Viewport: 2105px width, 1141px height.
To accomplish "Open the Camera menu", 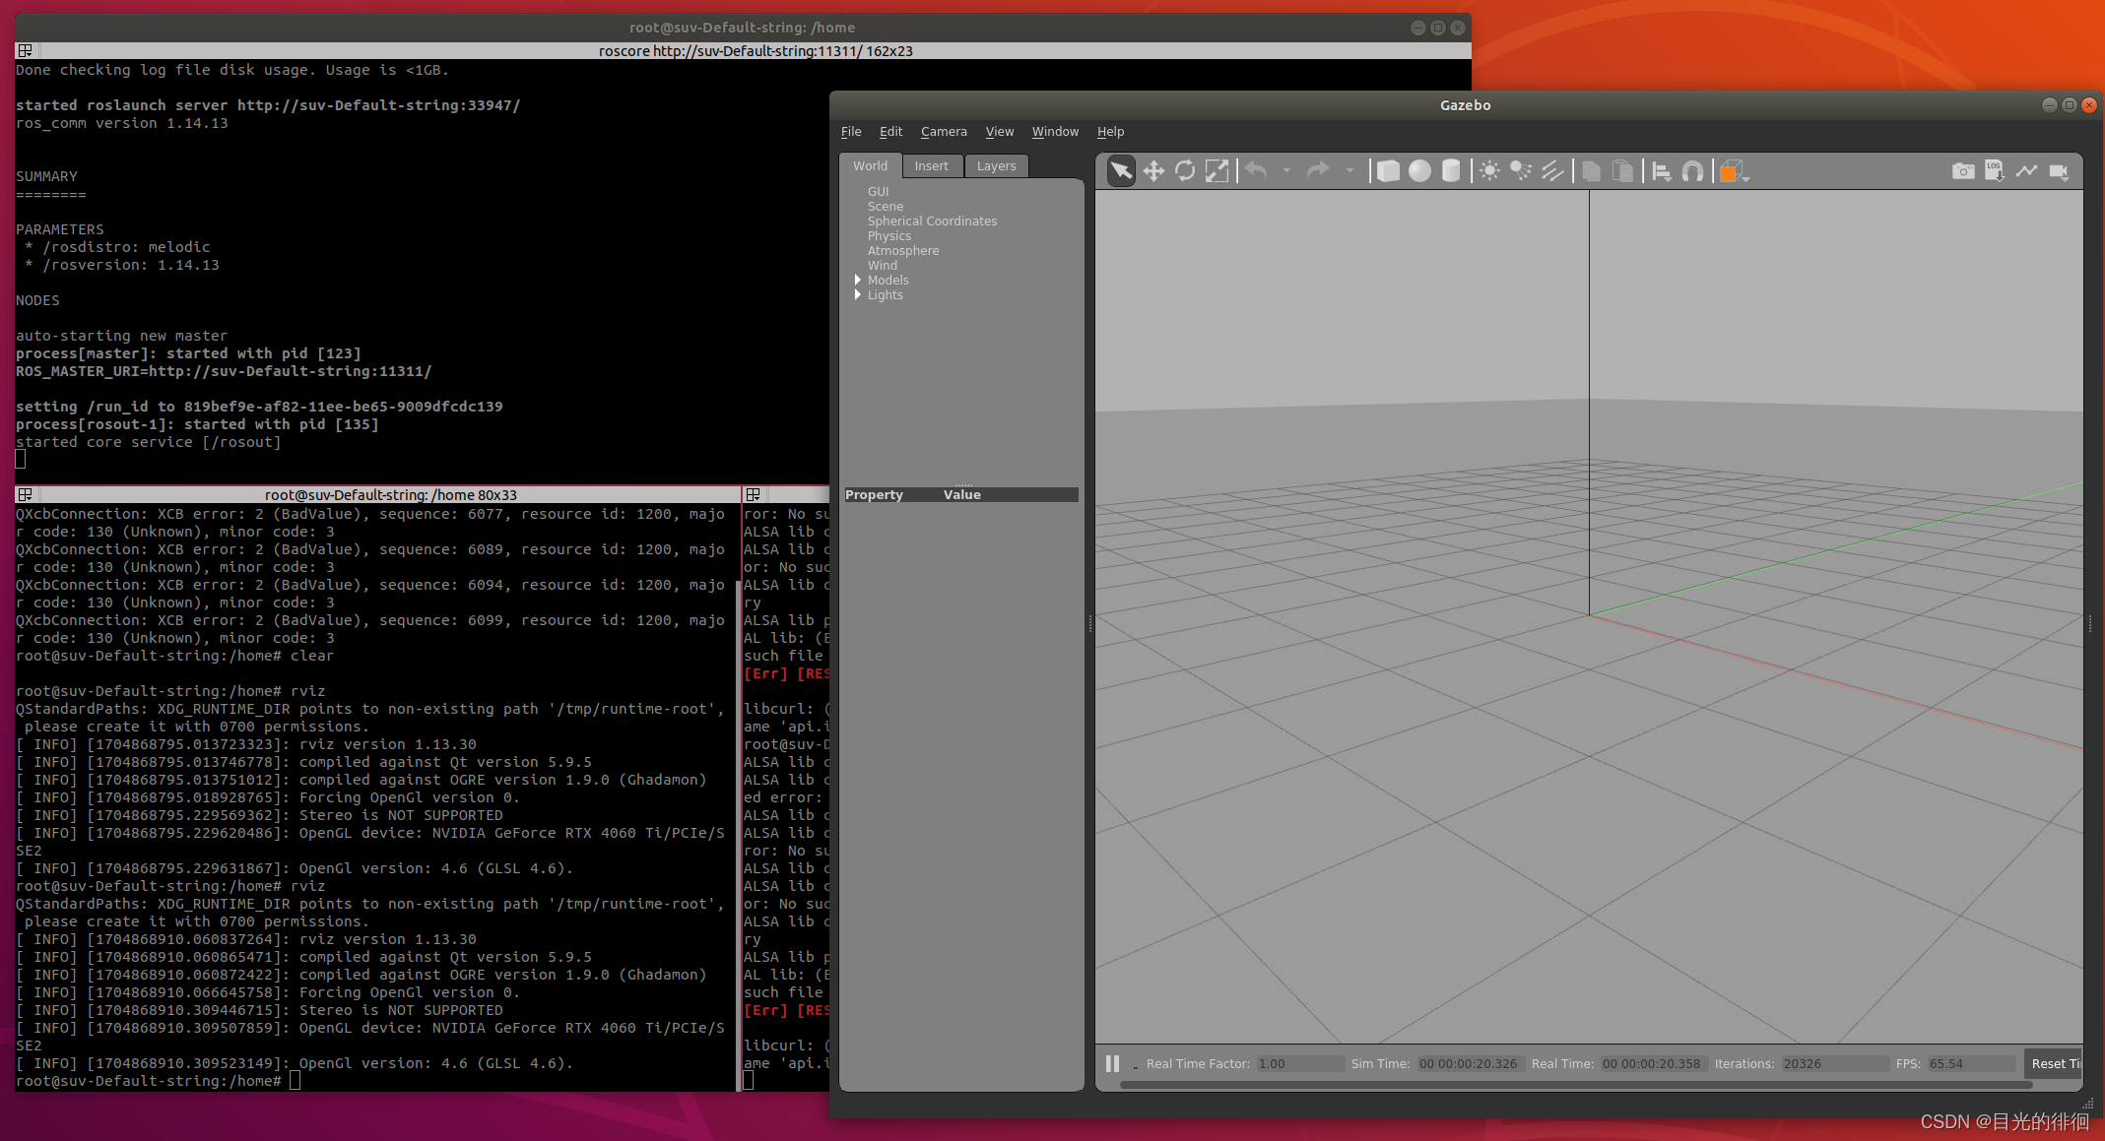I will [x=943, y=132].
